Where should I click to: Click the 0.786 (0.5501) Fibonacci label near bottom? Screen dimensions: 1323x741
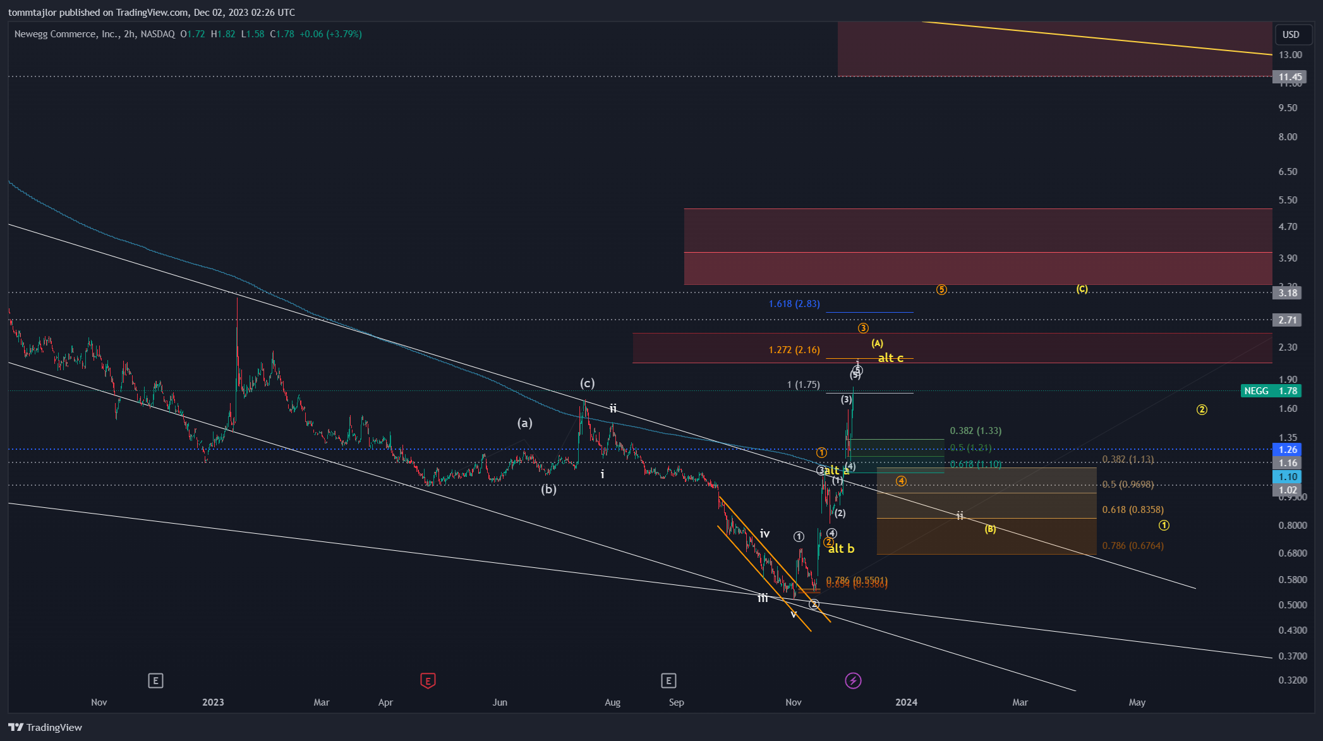pos(857,580)
